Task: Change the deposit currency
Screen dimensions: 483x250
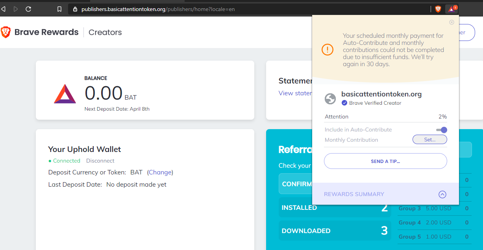Action: 160,172
